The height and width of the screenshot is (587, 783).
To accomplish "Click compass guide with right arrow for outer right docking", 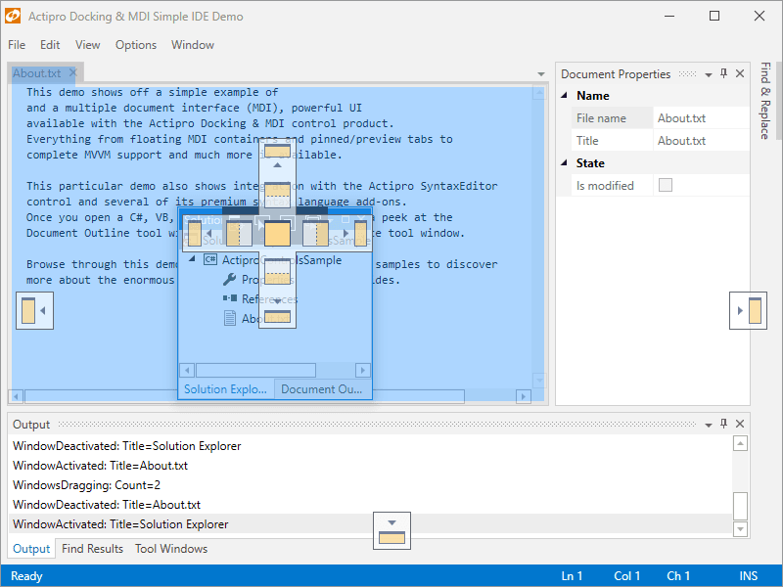I will tap(355, 234).
